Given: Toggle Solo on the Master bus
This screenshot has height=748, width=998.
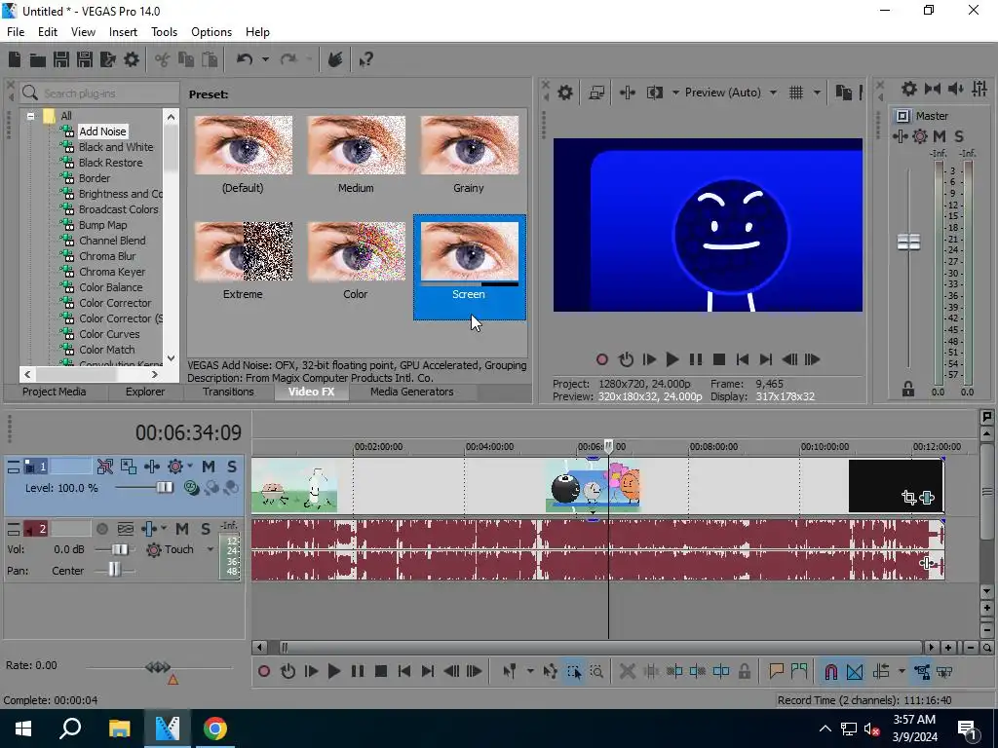Looking at the screenshot, I should pyautogui.click(x=959, y=136).
